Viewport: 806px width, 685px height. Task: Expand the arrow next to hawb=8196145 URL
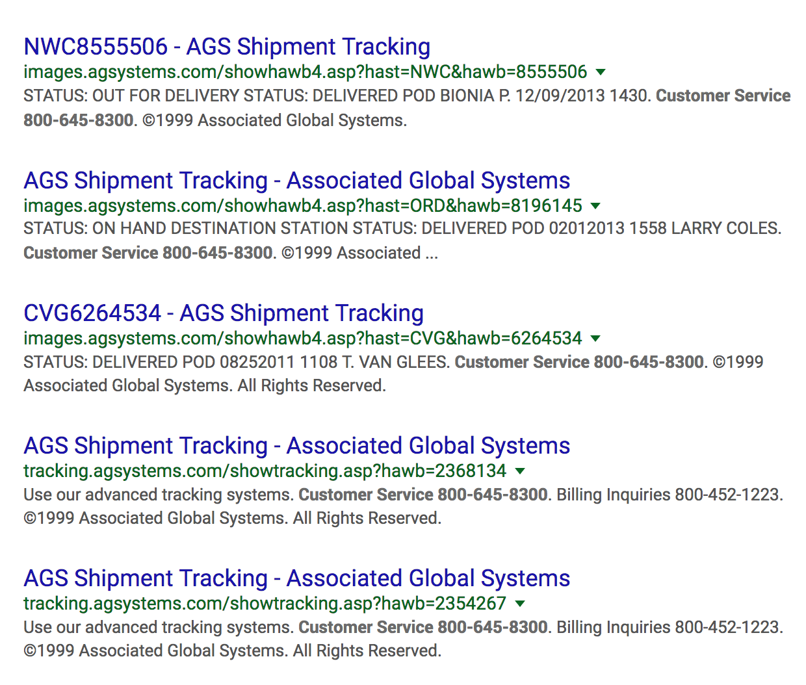(595, 206)
